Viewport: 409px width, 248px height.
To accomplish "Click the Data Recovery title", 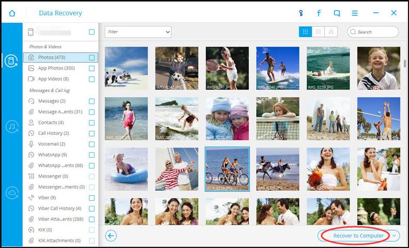I will pyautogui.click(x=60, y=13).
